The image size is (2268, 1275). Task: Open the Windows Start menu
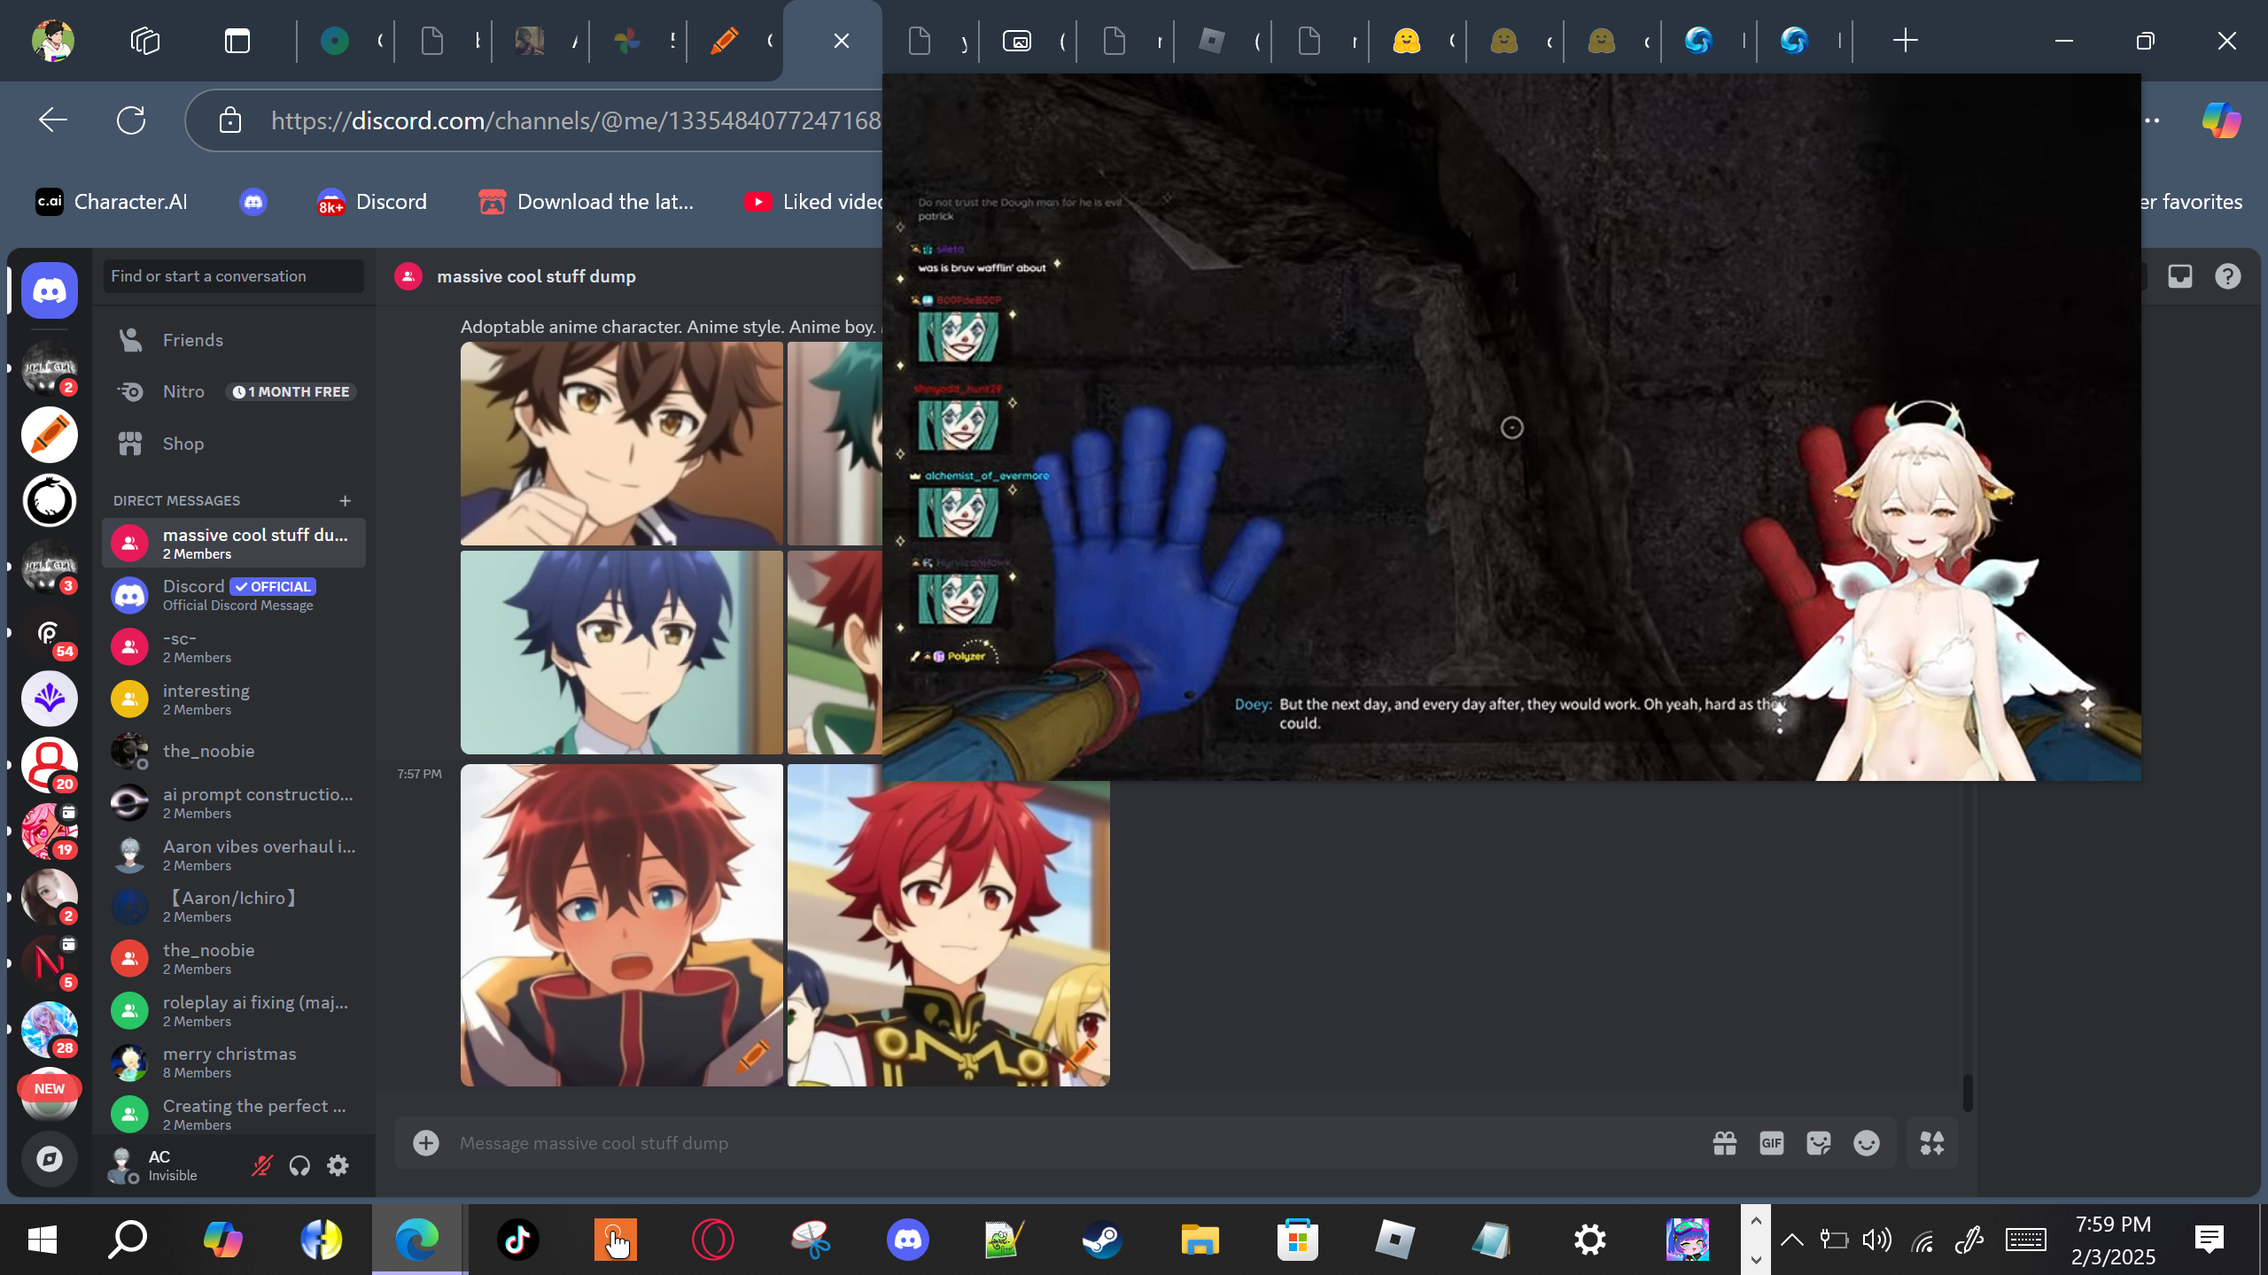(42, 1240)
